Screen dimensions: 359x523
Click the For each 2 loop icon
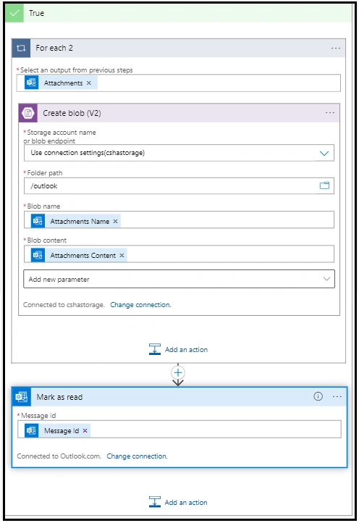(21, 48)
